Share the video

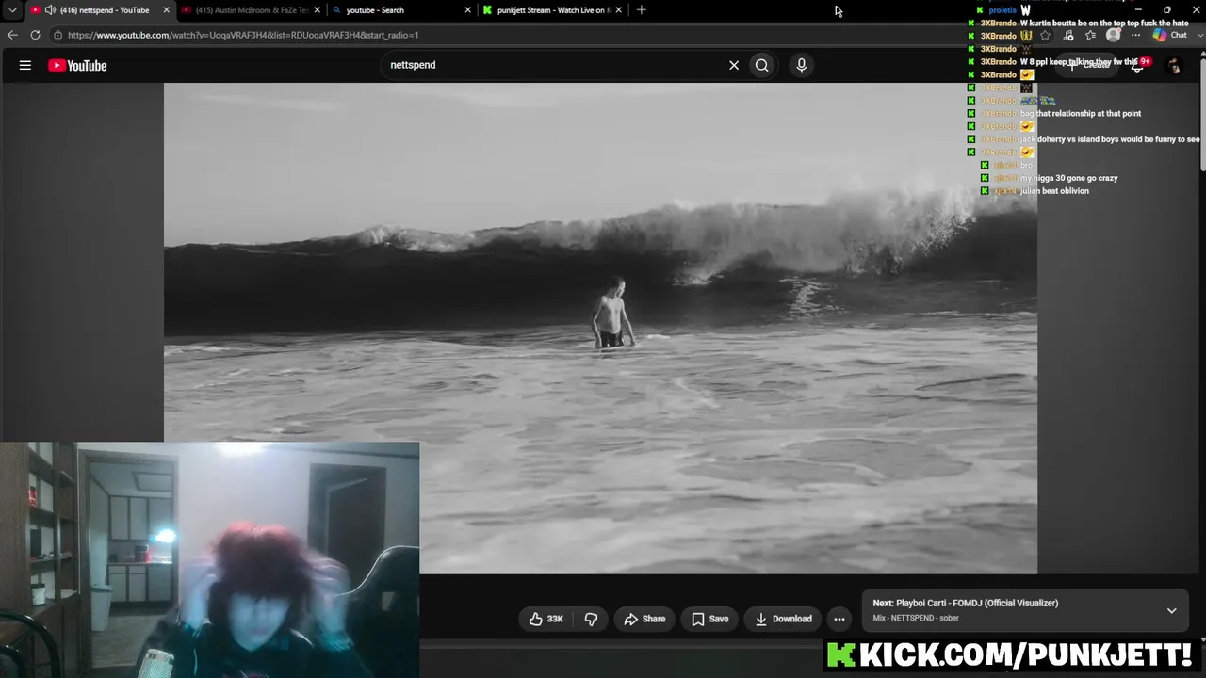click(644, 619)
